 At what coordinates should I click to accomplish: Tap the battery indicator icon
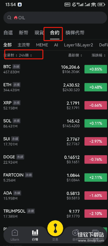[x=101, y=4]
